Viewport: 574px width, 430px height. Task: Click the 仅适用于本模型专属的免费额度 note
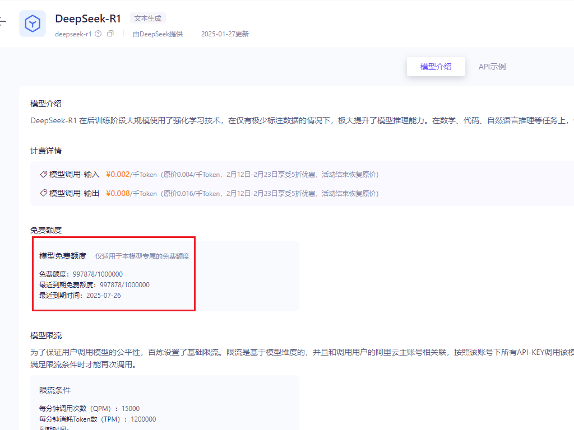pos(142,256)
